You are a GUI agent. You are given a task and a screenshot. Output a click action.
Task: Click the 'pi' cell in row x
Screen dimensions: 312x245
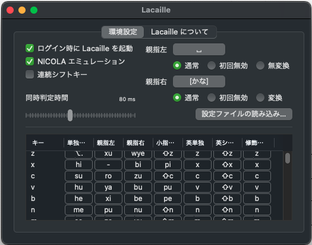(x=168, y=165)
